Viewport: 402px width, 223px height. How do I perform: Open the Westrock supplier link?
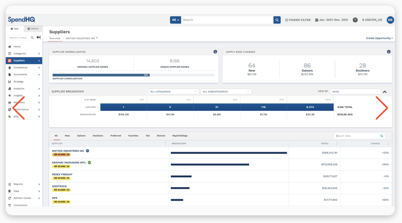pyautogui.click(x=59, y=186)
